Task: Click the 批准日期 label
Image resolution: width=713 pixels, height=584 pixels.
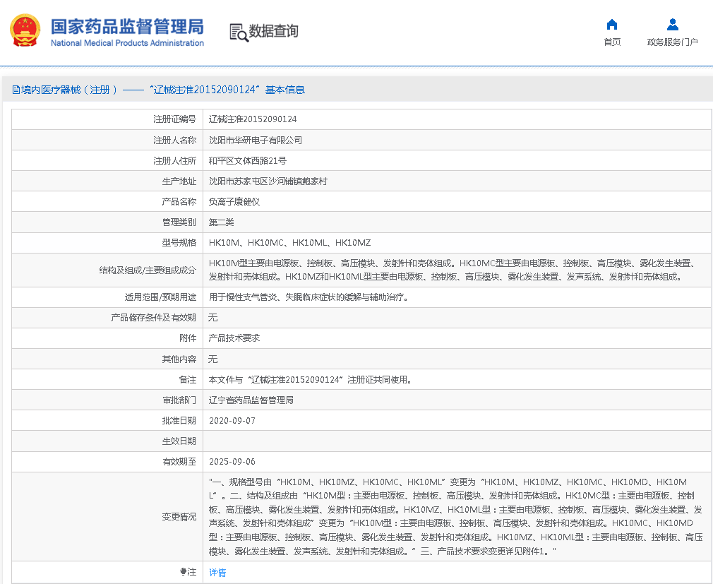Action: coord(179,421)
